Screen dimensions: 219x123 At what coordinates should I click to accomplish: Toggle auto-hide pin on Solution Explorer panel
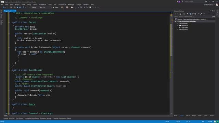[x=212, y=11]
